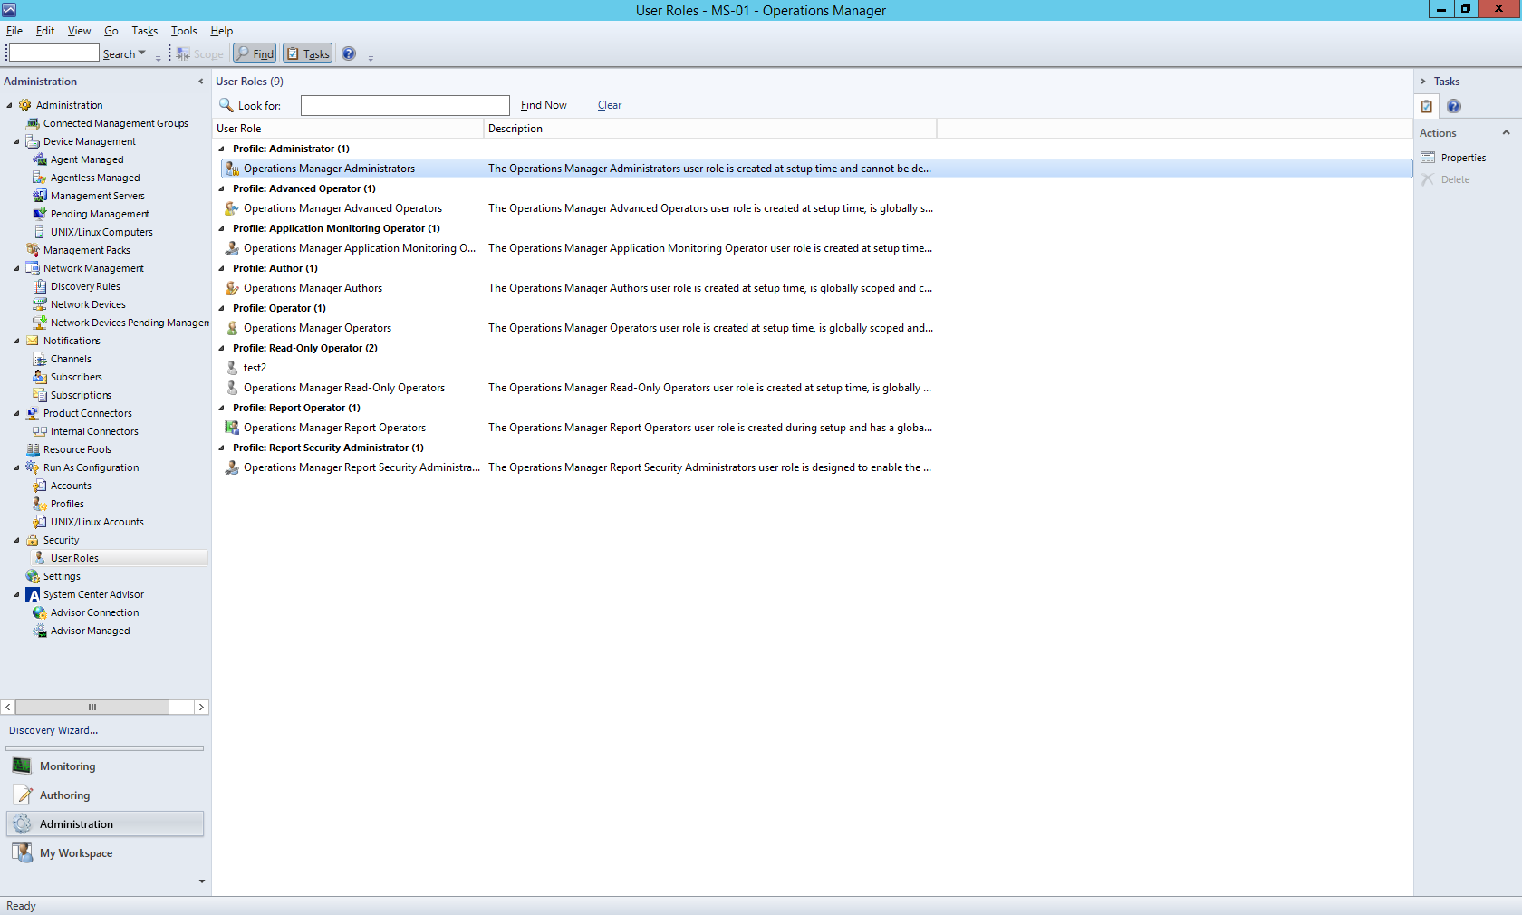Click the Find Now button
This screenshot has width=1522, height=915.
tap(544, 105)
